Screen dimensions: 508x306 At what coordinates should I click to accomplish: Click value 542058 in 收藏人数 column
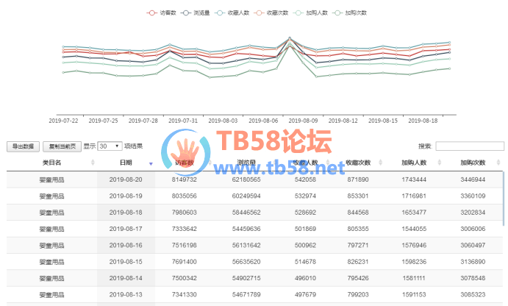[305, 179]
